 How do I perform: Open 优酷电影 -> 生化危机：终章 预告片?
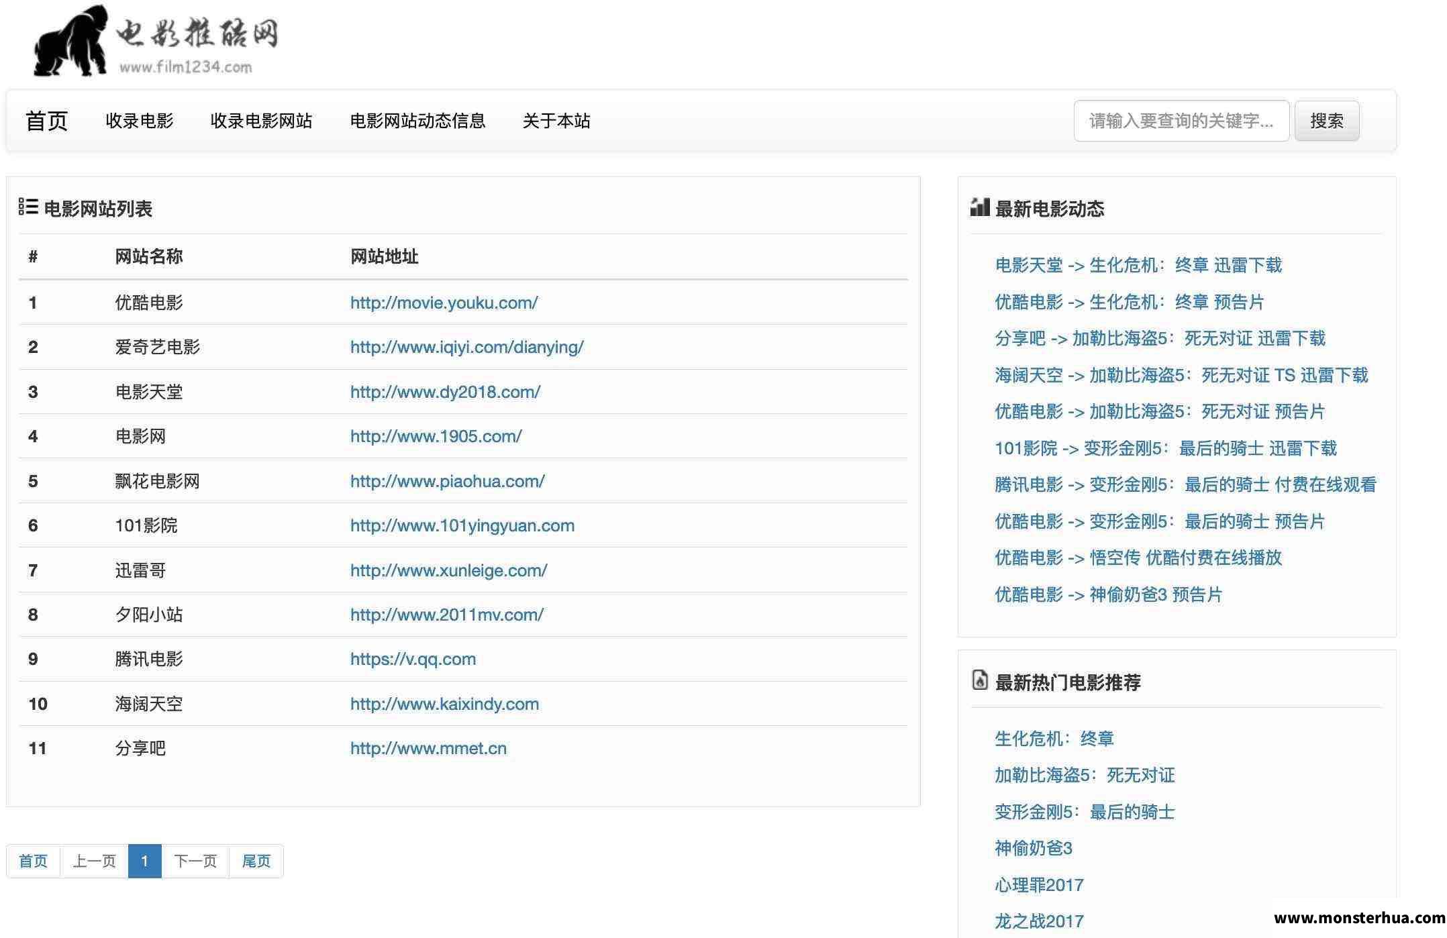pos(1130,302)
